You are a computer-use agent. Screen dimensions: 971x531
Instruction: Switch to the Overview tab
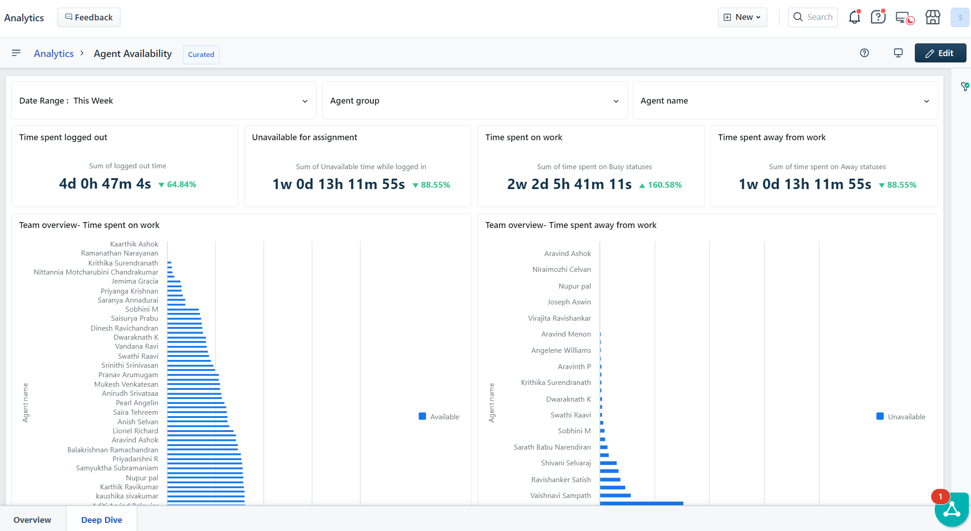tap(32, 520)
